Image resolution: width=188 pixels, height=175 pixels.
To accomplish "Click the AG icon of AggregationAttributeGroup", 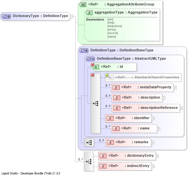I will [83, 5].
